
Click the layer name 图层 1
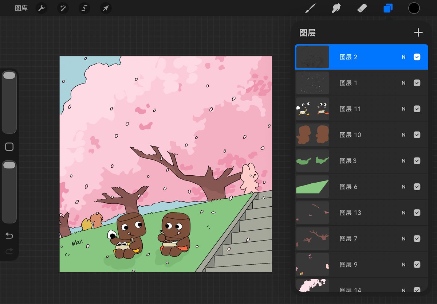pos(349,83)
